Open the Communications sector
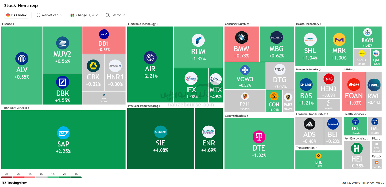Screen dimensions: 386x187 (x=236, y=116)
